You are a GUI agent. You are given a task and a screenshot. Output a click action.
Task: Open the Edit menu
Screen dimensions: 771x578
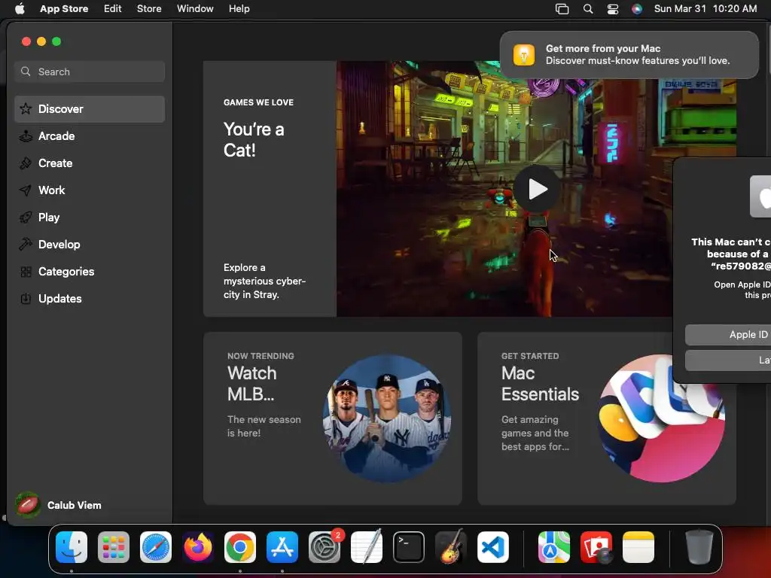[x=113, y=9]
